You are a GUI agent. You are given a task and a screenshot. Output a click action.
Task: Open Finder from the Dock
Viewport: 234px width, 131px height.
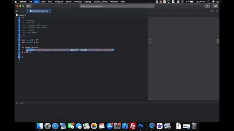click(40, 126)
